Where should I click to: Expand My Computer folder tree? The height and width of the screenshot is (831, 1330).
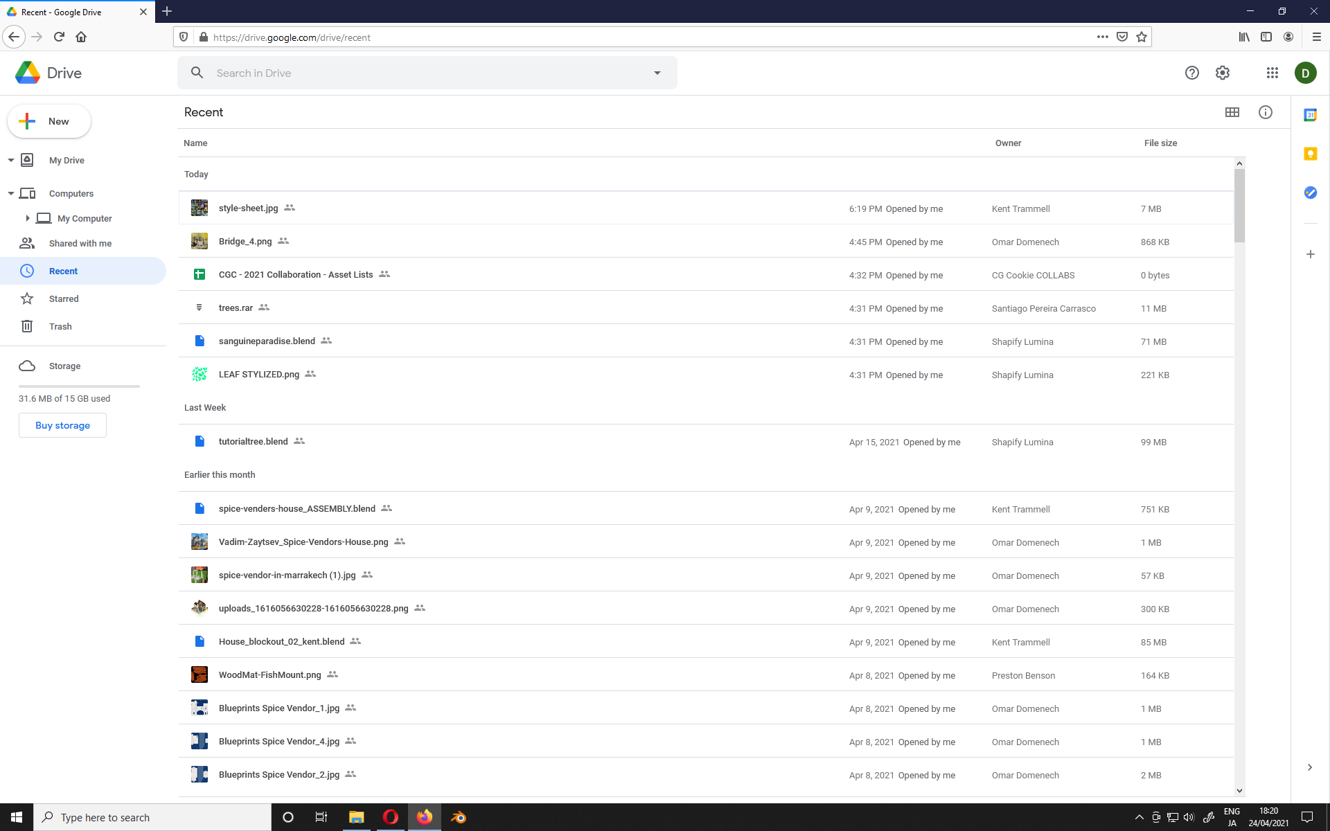tap(28, 218)
